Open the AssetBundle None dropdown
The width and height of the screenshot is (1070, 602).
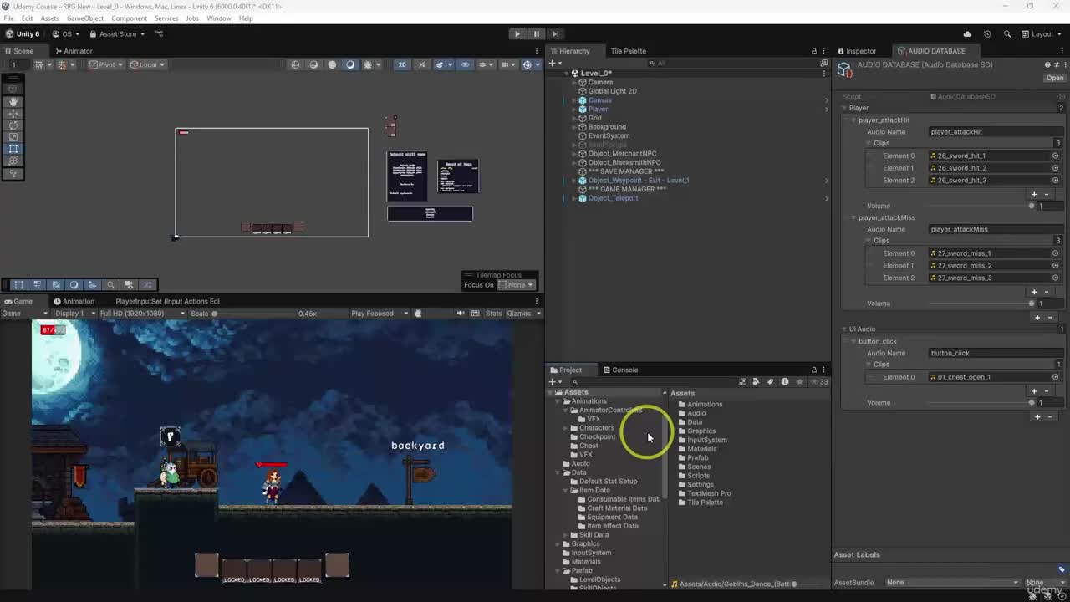click(953, 583)
